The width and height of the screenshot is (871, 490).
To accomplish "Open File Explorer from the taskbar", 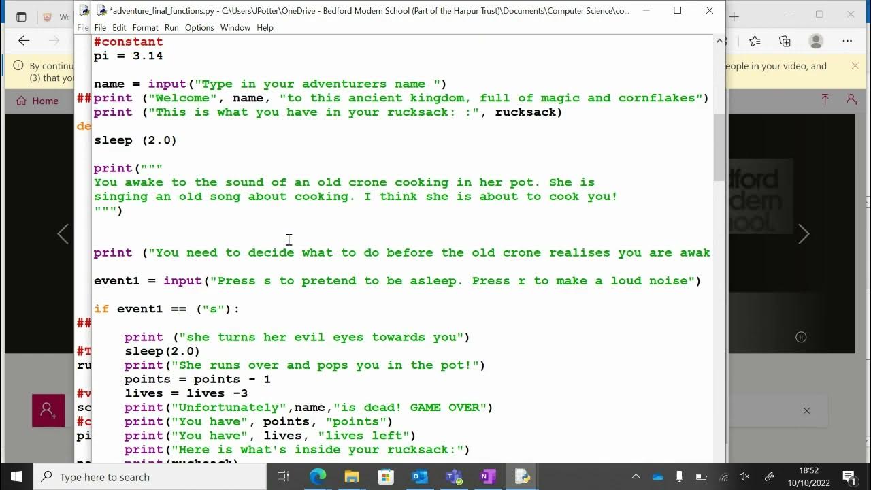I will [x=352, y=476].
